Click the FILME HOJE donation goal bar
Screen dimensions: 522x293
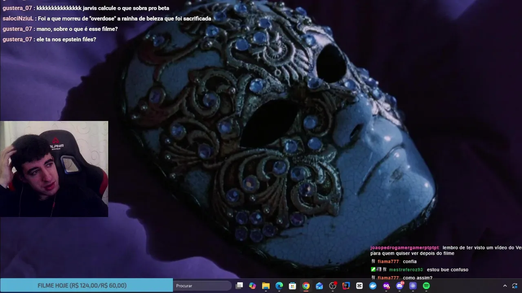(x=86, y=285)
